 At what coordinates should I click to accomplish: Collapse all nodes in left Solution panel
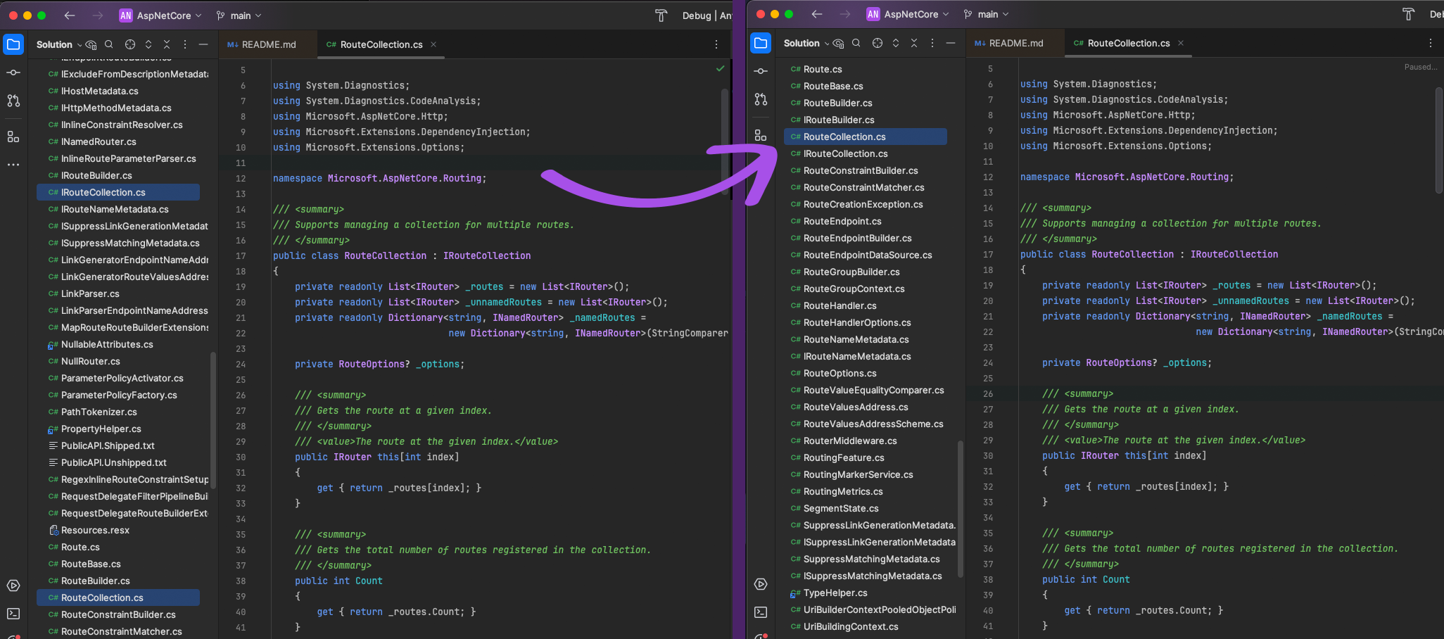[x=167, y=44]
